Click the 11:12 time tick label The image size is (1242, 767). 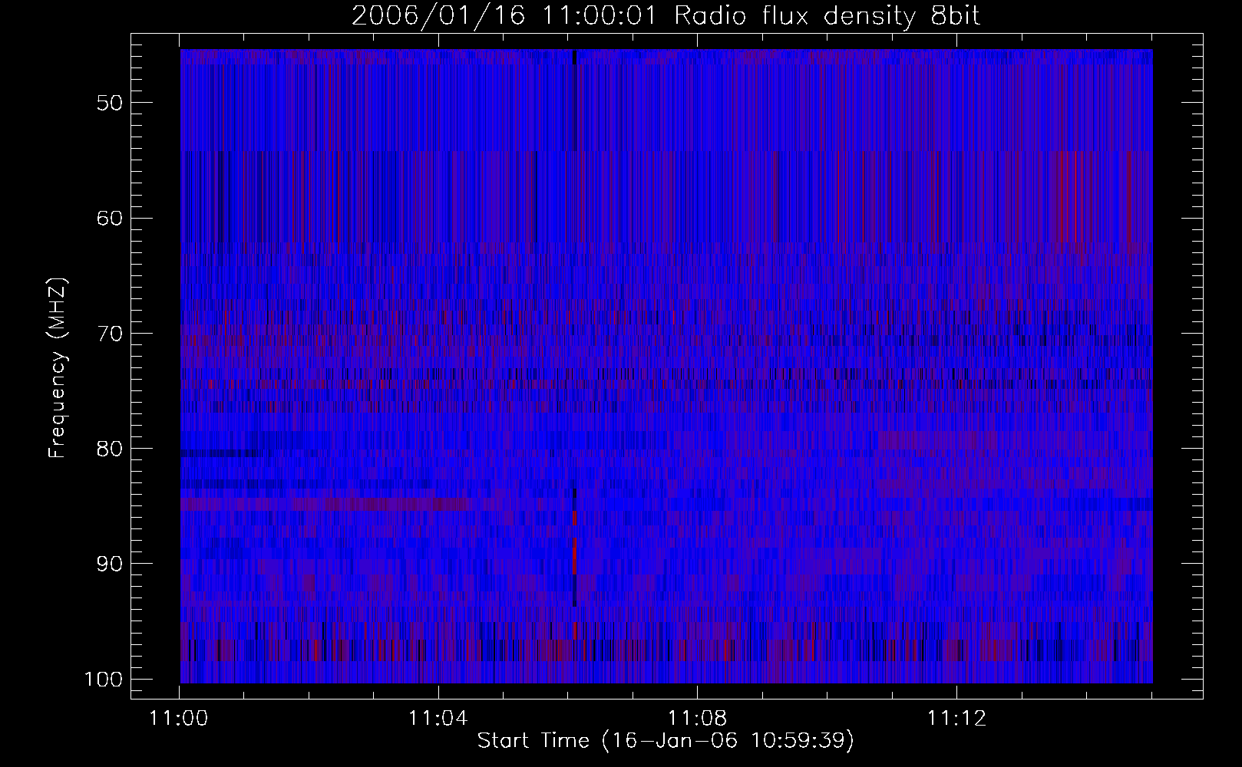coord(956,719)
